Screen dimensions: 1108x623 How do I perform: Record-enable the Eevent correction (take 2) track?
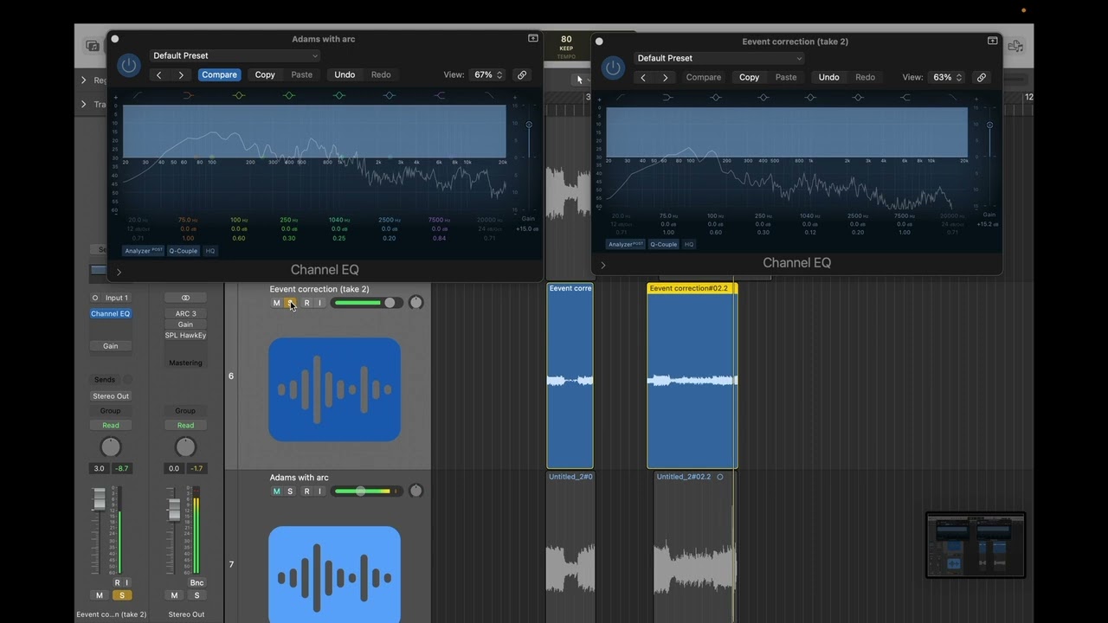[x=306, y=303]
